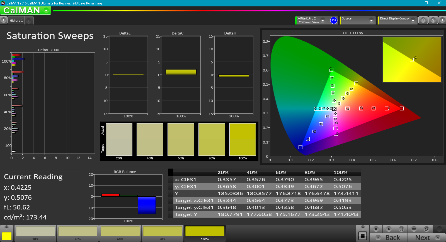This screenshot has width=446, height=242.
Task: Open the Source dropdown
Action: tap(371, 20)
